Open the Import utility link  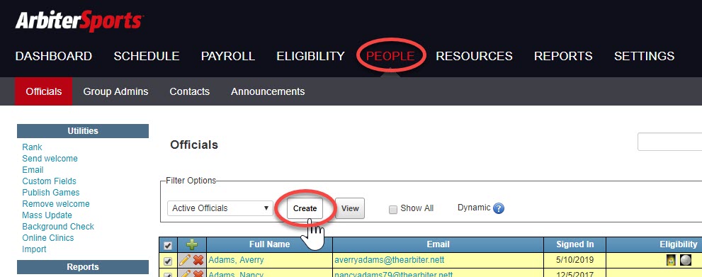[34, 249]
